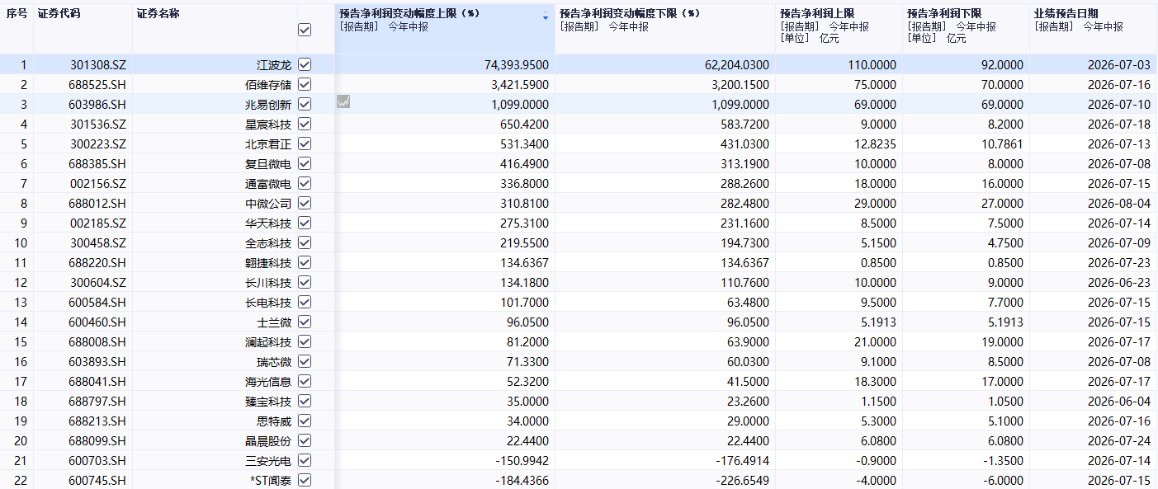Uncheck the checkbox next to 三安光电
The image size is (1158, 489).
[305, 460]
